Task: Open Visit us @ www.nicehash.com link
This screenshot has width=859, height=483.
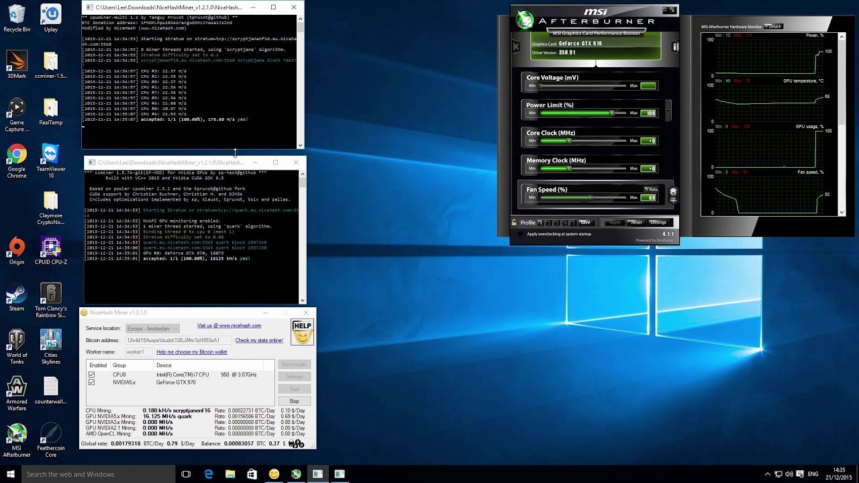Action: tap(229, 326)
